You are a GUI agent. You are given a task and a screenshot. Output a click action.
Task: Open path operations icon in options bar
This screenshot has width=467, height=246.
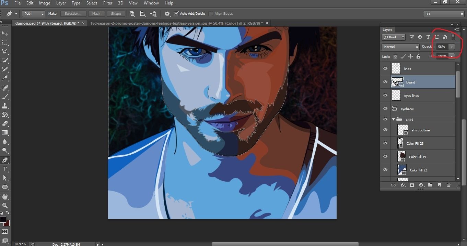pyautogui.click(x=132, y=14)
